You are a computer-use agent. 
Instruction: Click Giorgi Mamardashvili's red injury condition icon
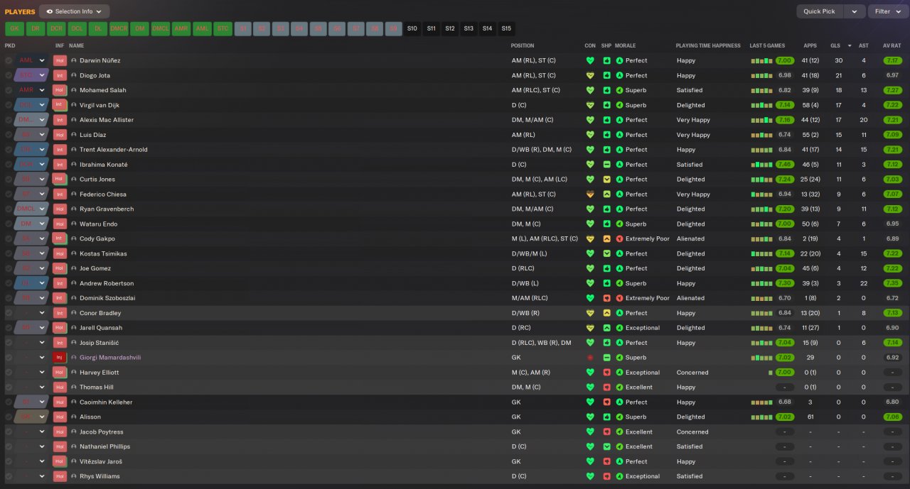(x=589, y=358)
